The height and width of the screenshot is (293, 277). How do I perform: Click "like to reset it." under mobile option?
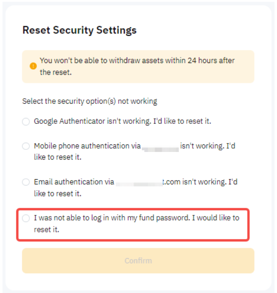pyautogui.click(x=57, y=157)
